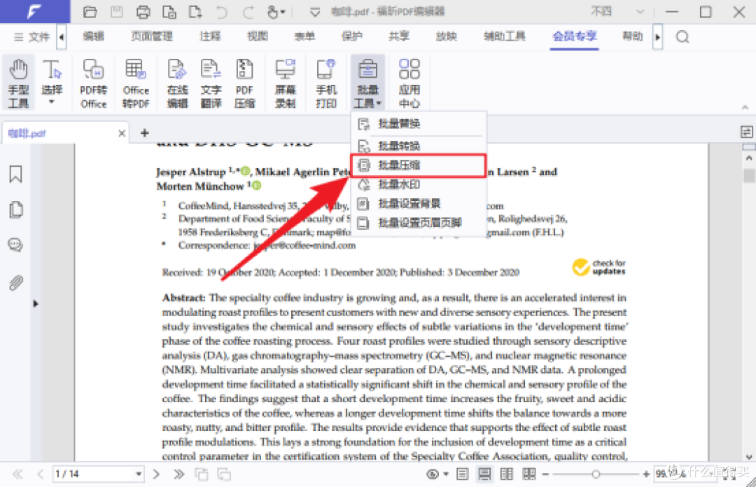This screenshot has width=756, height=487.
Task: Close the 咖啡.pdf document tab
Action: tap(122, 133)
